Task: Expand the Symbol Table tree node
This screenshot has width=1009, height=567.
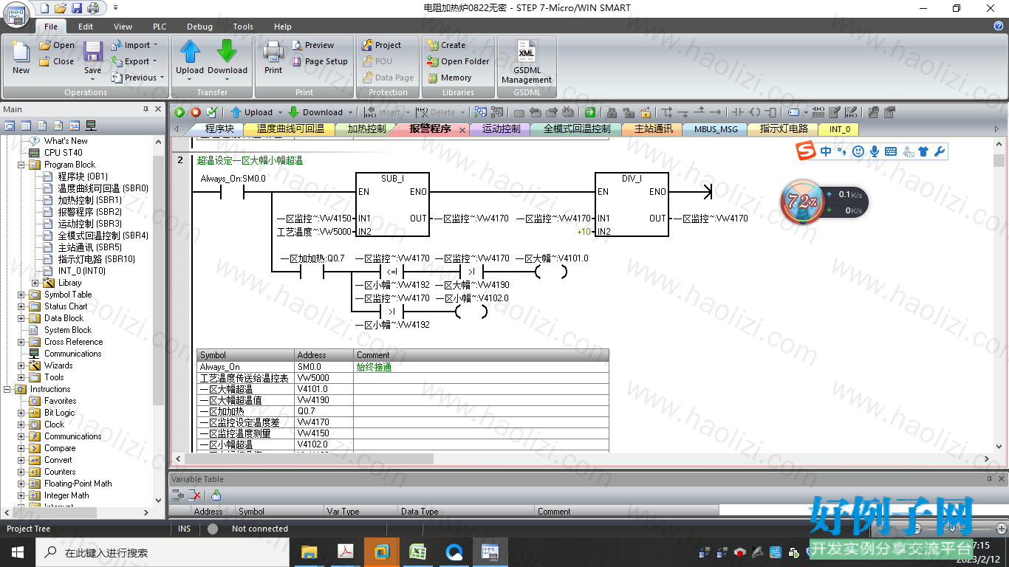Action: (x=21, y=295)
